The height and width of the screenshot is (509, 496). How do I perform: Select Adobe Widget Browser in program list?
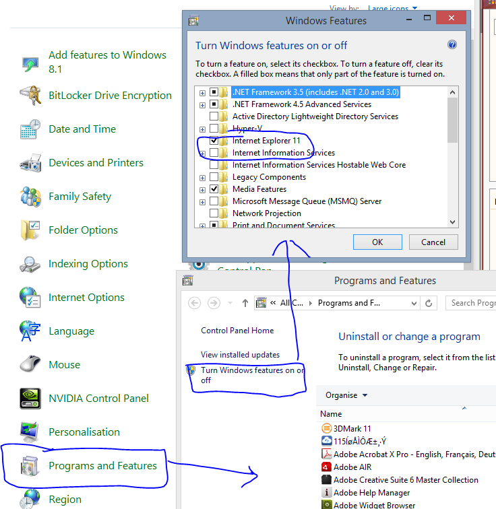(x=374, y=505)
